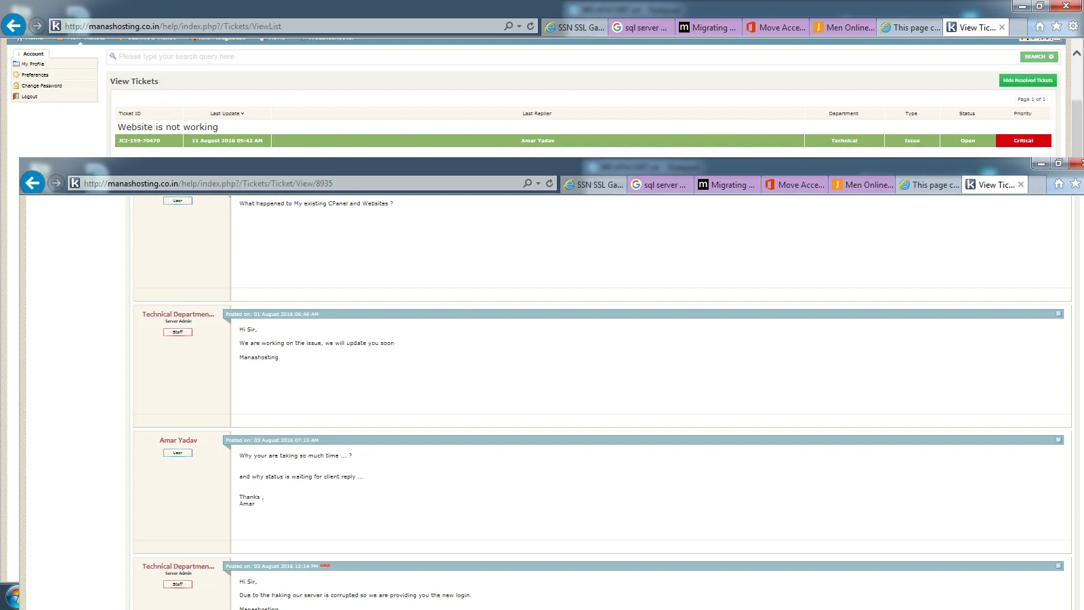Viewport: 1084px width, 610px height.
Task: Sort tickets by Last Update column
Action: (226, 113)
